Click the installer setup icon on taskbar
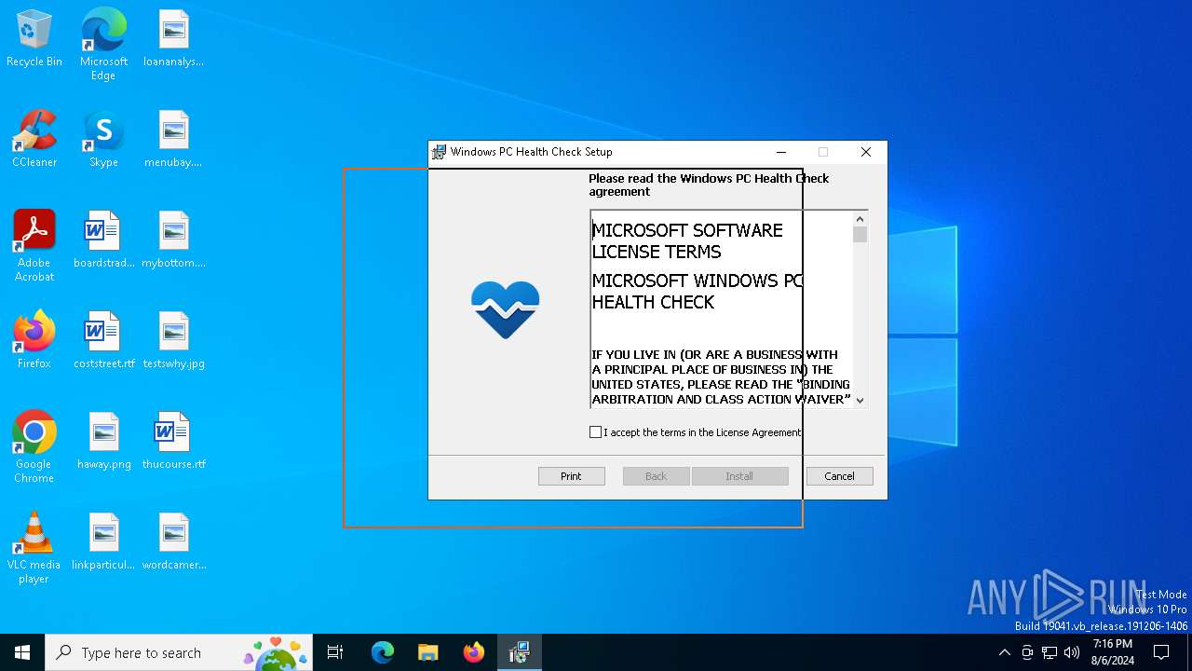 point(520,652)
